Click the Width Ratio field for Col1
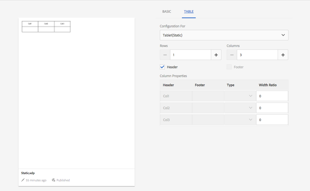Viewport: 310px width, 191px height. point(272,96)
